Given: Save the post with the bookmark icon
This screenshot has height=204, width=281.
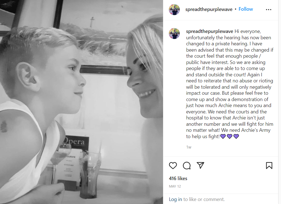Looking at the screenshot, I should point(269,166).
